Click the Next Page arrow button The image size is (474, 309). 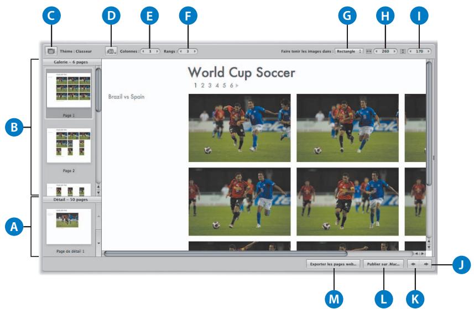pos(426,264)
